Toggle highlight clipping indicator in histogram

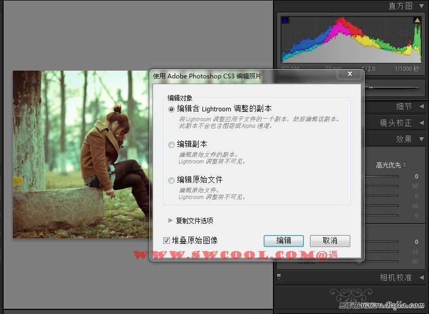point(417,20)
